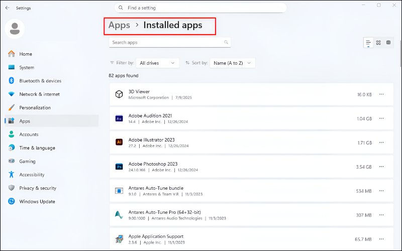The image size is (402, 251).
Task: Click the 1.71 GB size value
Action: click(x=365, y=143)
